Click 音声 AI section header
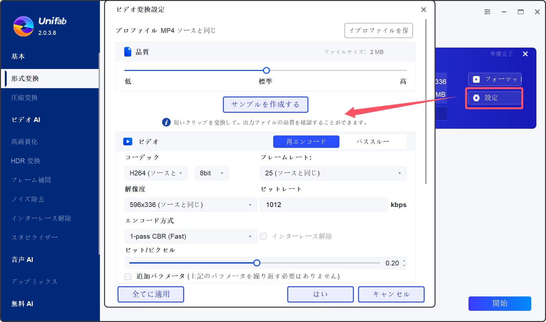546x322 pixels. (22, 260)
